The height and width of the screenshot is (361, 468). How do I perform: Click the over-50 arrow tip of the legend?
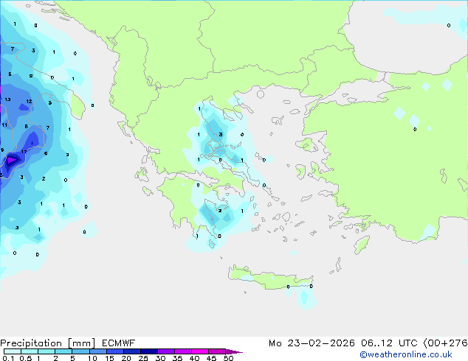pos(234,351)
